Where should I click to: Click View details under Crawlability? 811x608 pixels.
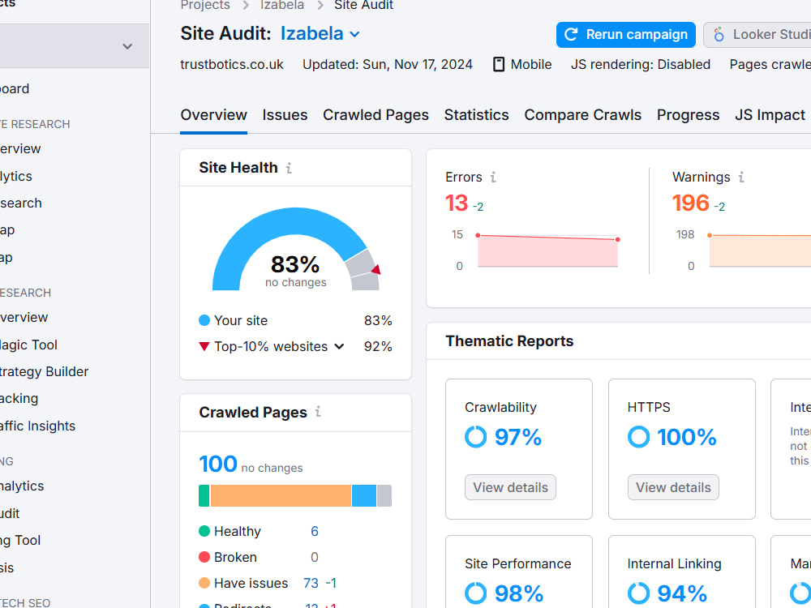pos(510,487)
